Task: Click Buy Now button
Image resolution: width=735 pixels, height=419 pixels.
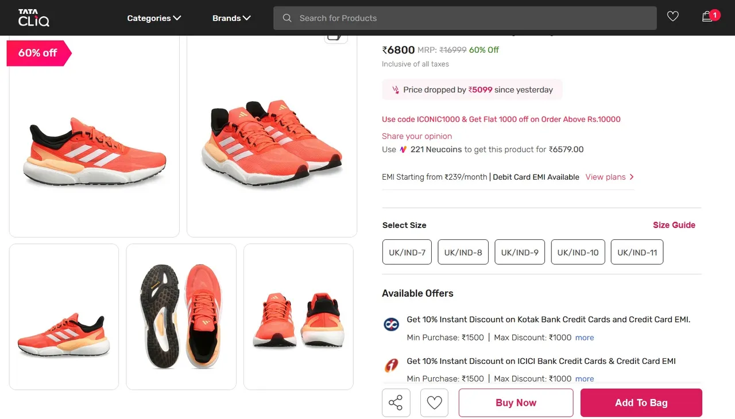Action: [516, 402]
